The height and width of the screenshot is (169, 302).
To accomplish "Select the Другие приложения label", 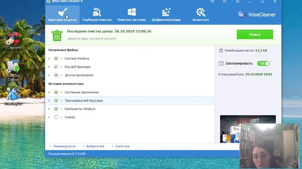I will (79, 75).
